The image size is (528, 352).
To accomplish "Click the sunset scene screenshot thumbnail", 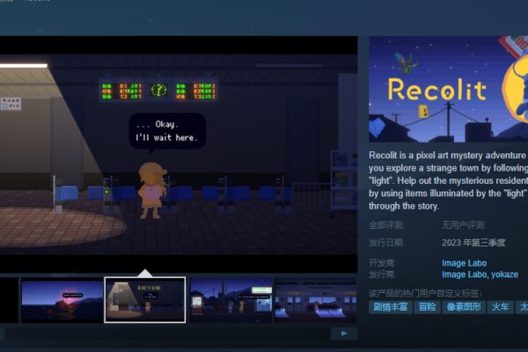I will point(62,300).
